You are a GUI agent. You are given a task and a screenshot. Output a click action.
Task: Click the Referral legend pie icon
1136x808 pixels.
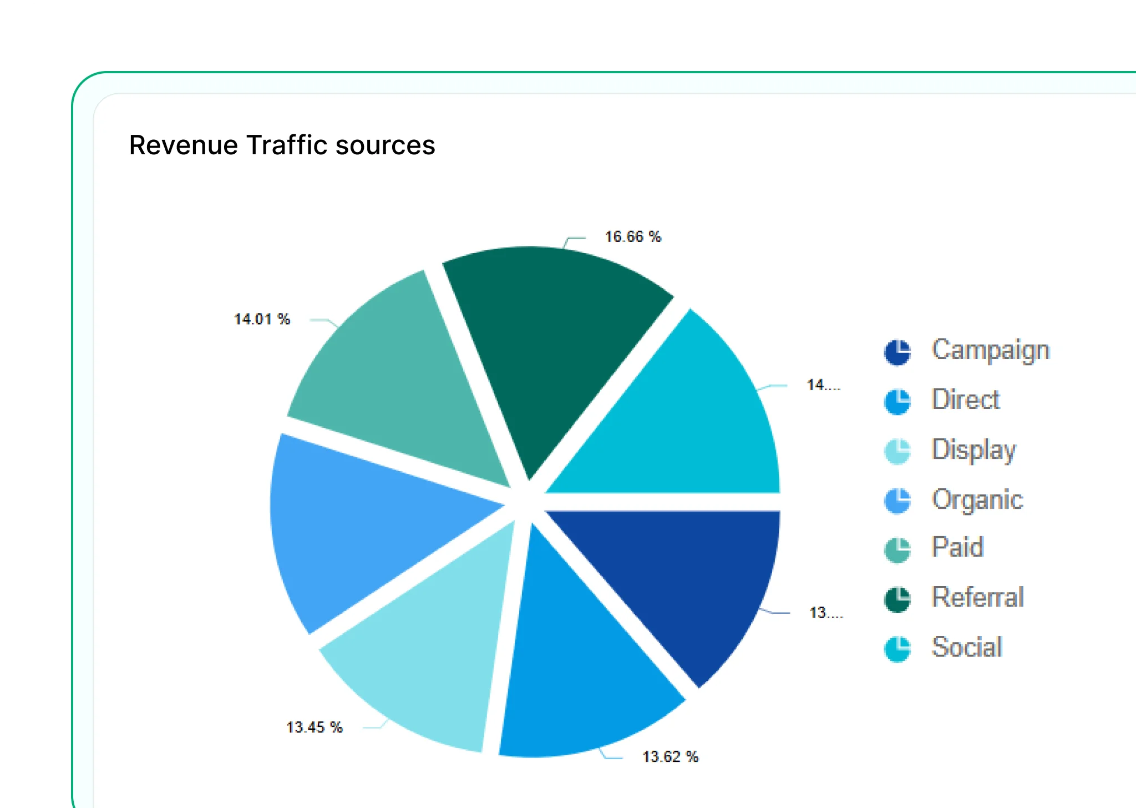[x=897, y=598]
